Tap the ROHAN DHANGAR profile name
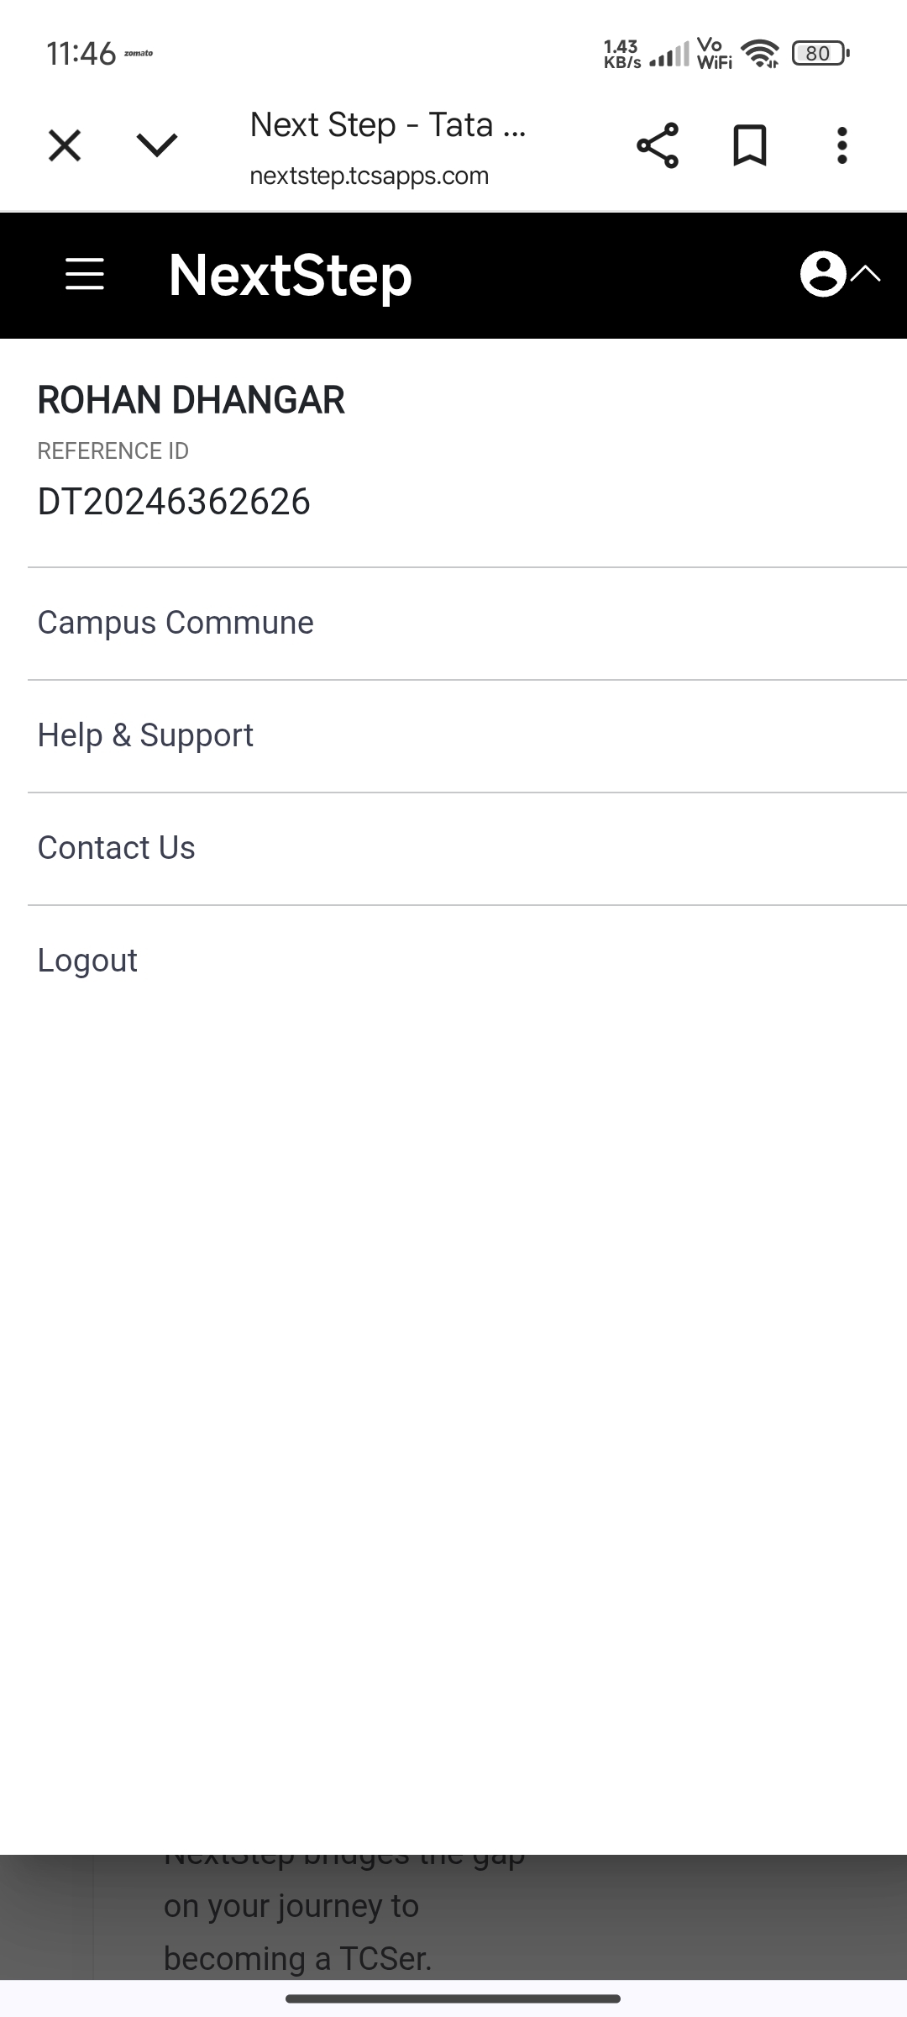 191,400
